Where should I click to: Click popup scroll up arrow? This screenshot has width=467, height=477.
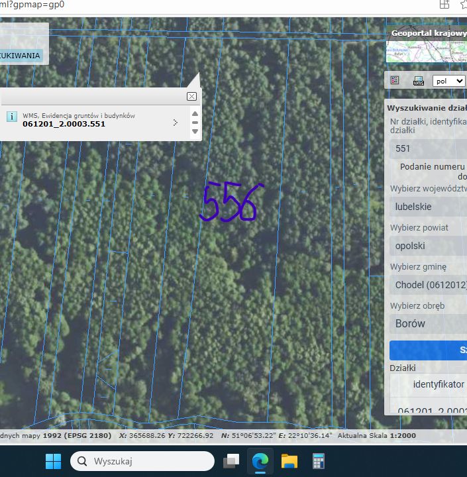195,114
